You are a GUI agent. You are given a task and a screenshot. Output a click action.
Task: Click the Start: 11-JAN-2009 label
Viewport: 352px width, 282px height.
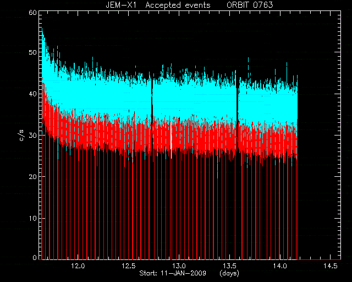(173, 273)
